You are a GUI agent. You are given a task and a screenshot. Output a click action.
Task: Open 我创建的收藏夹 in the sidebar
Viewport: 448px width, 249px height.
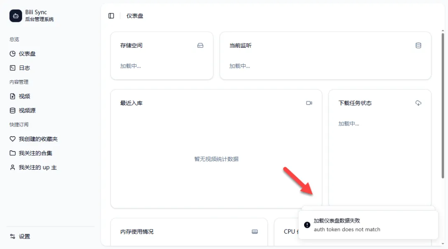50,139
